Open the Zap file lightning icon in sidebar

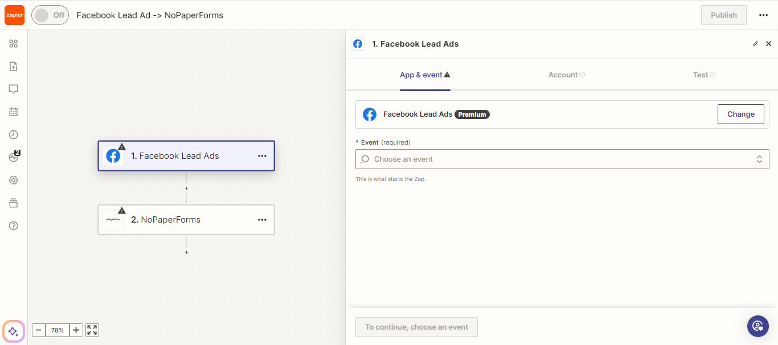click(x=14, y=67)
